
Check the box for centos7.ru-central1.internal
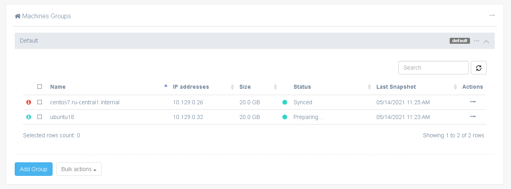coord(39,102)
